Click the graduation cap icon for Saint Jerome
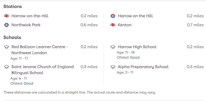Screen dimensions: 206x101 (7, 67)
